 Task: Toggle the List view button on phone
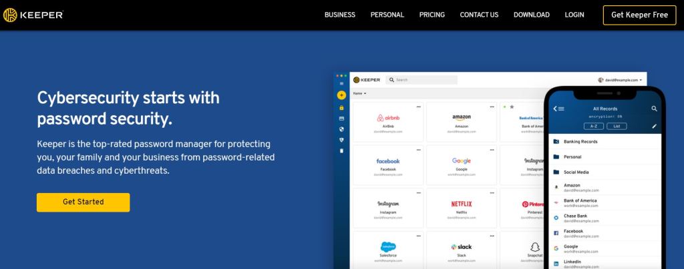click(617, 126)
